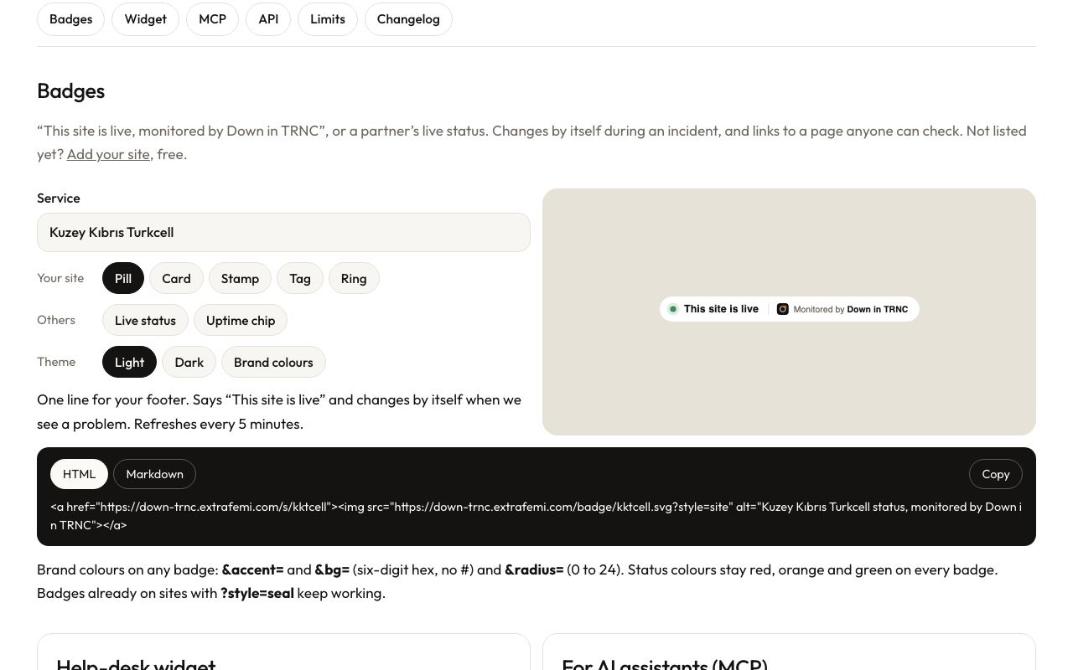The image size is (1073, 670).
Task: Click the 'This site is live' badge preview
Action: [x=790, y=309]
